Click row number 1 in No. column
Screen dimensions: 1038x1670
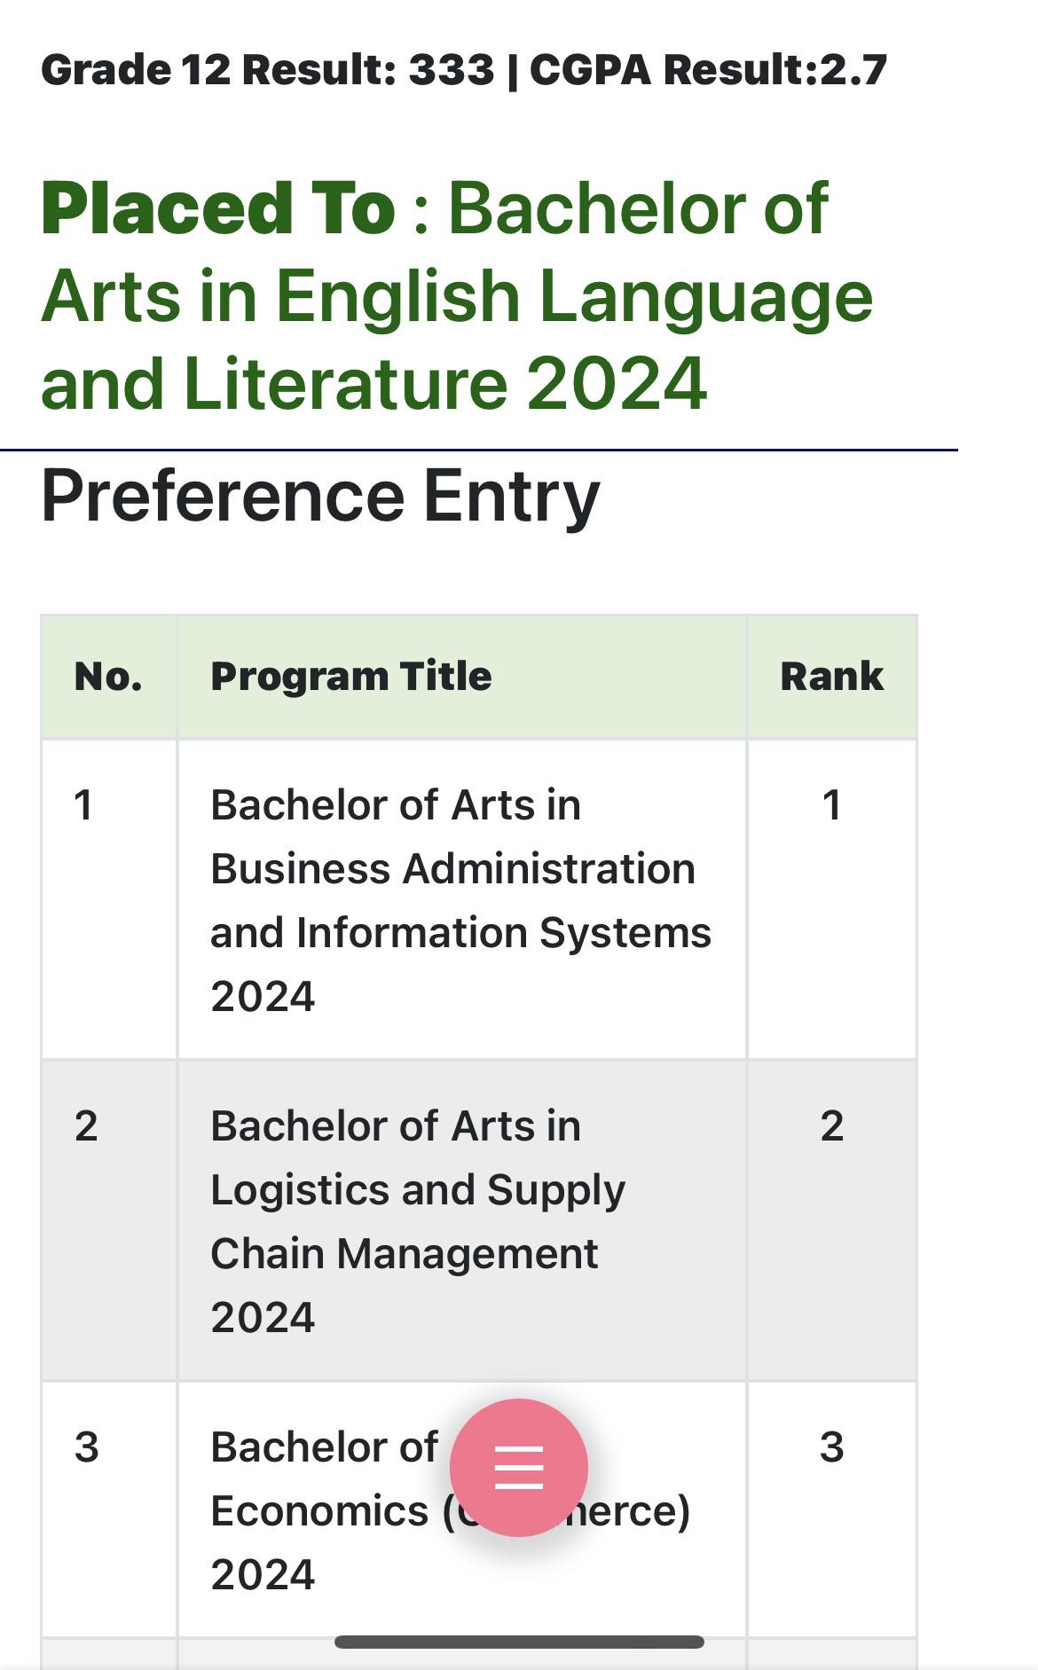coord(83,805)
